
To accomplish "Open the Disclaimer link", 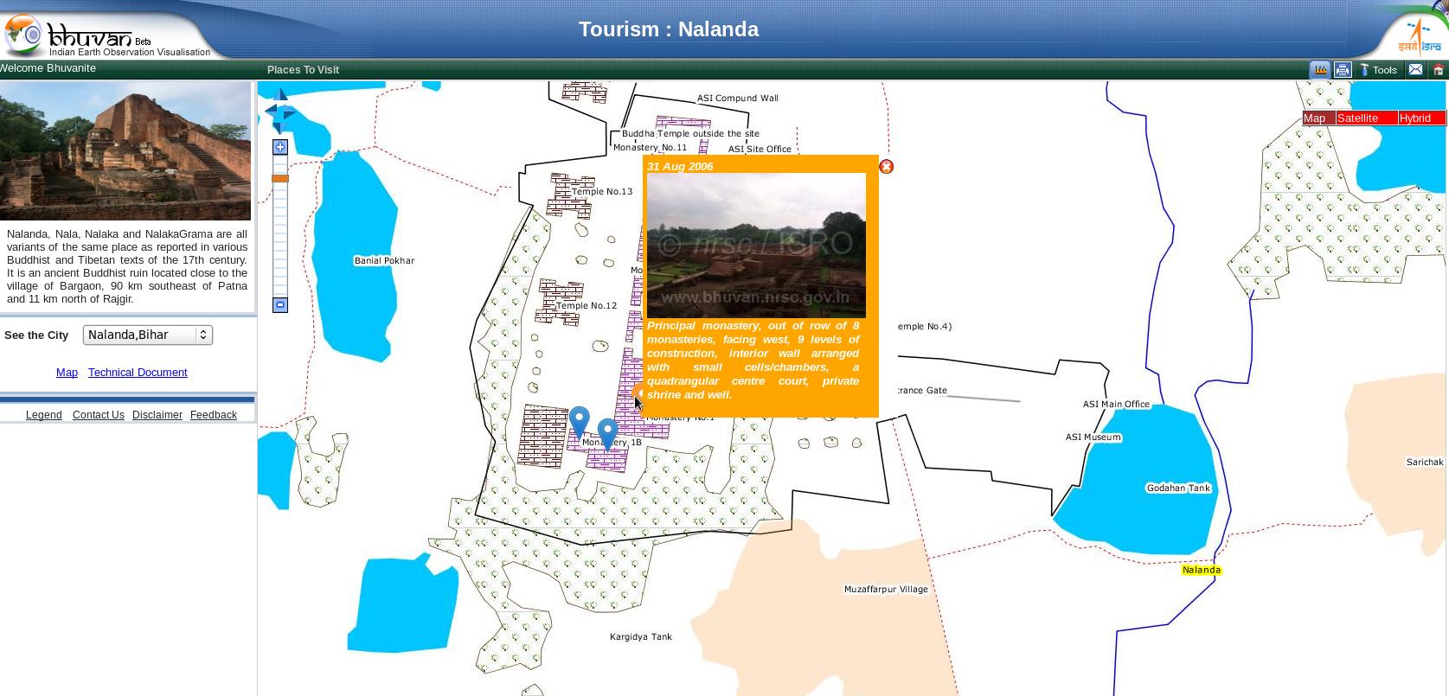I will coord(157,415).
